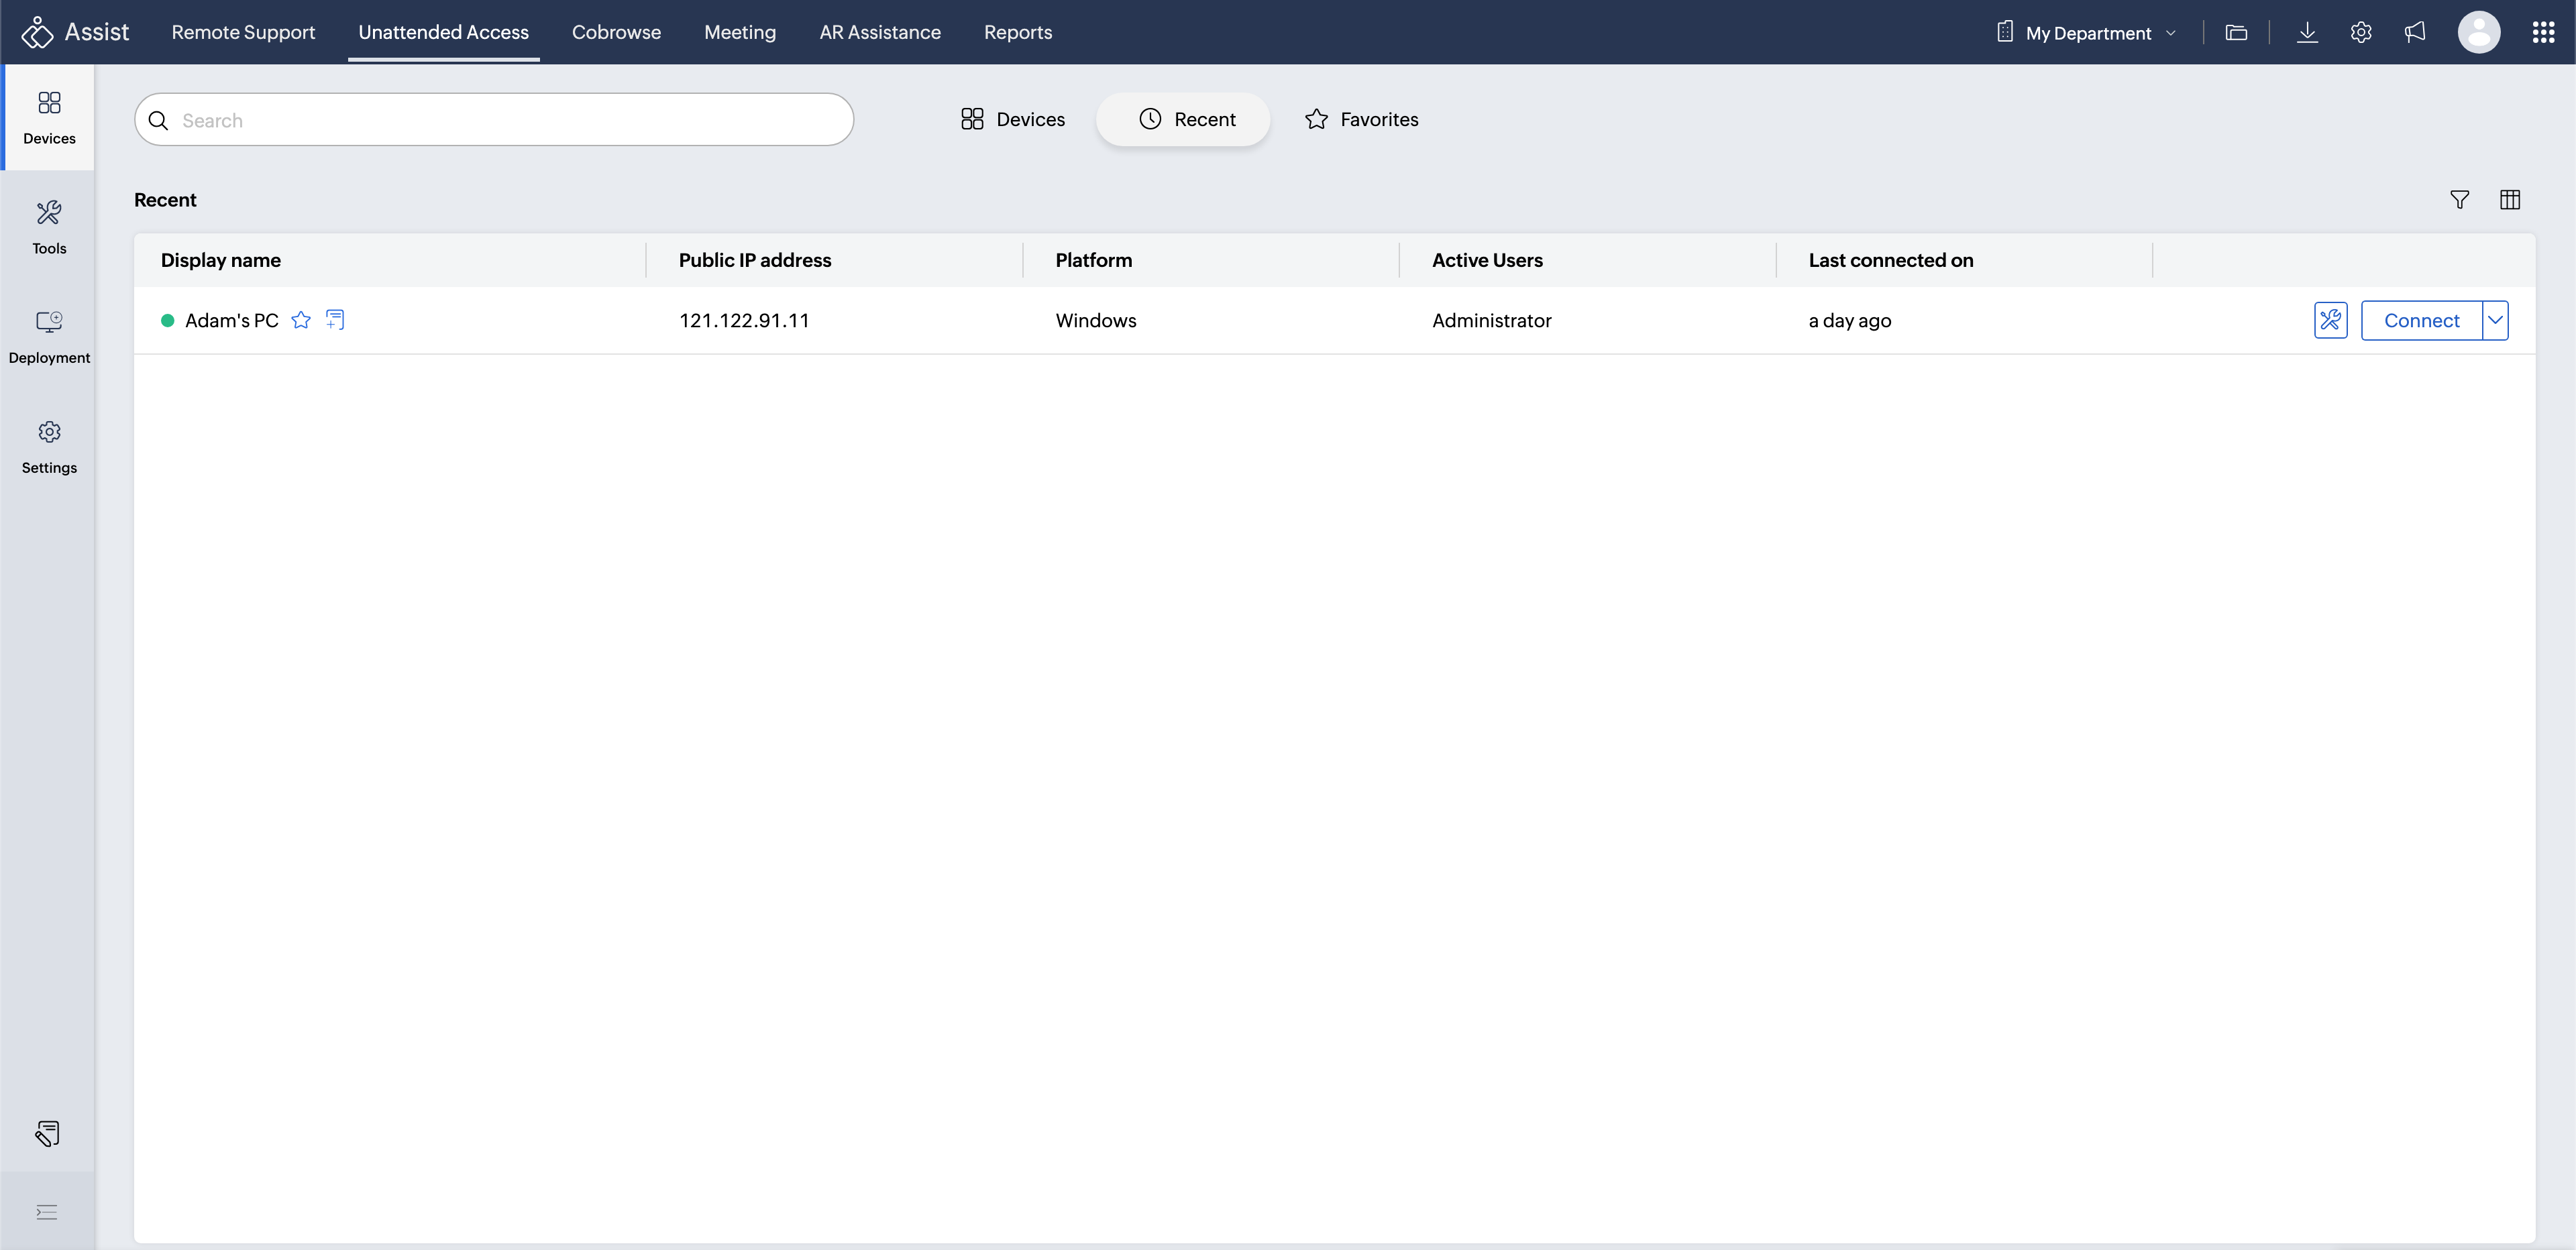The width and height of the screenshot is (2576, 1250).
Task: Connect to Adam's PC
Action: (2420, 320)
